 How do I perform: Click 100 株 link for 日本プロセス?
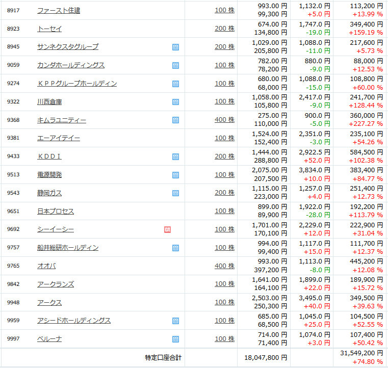(224, 211)
